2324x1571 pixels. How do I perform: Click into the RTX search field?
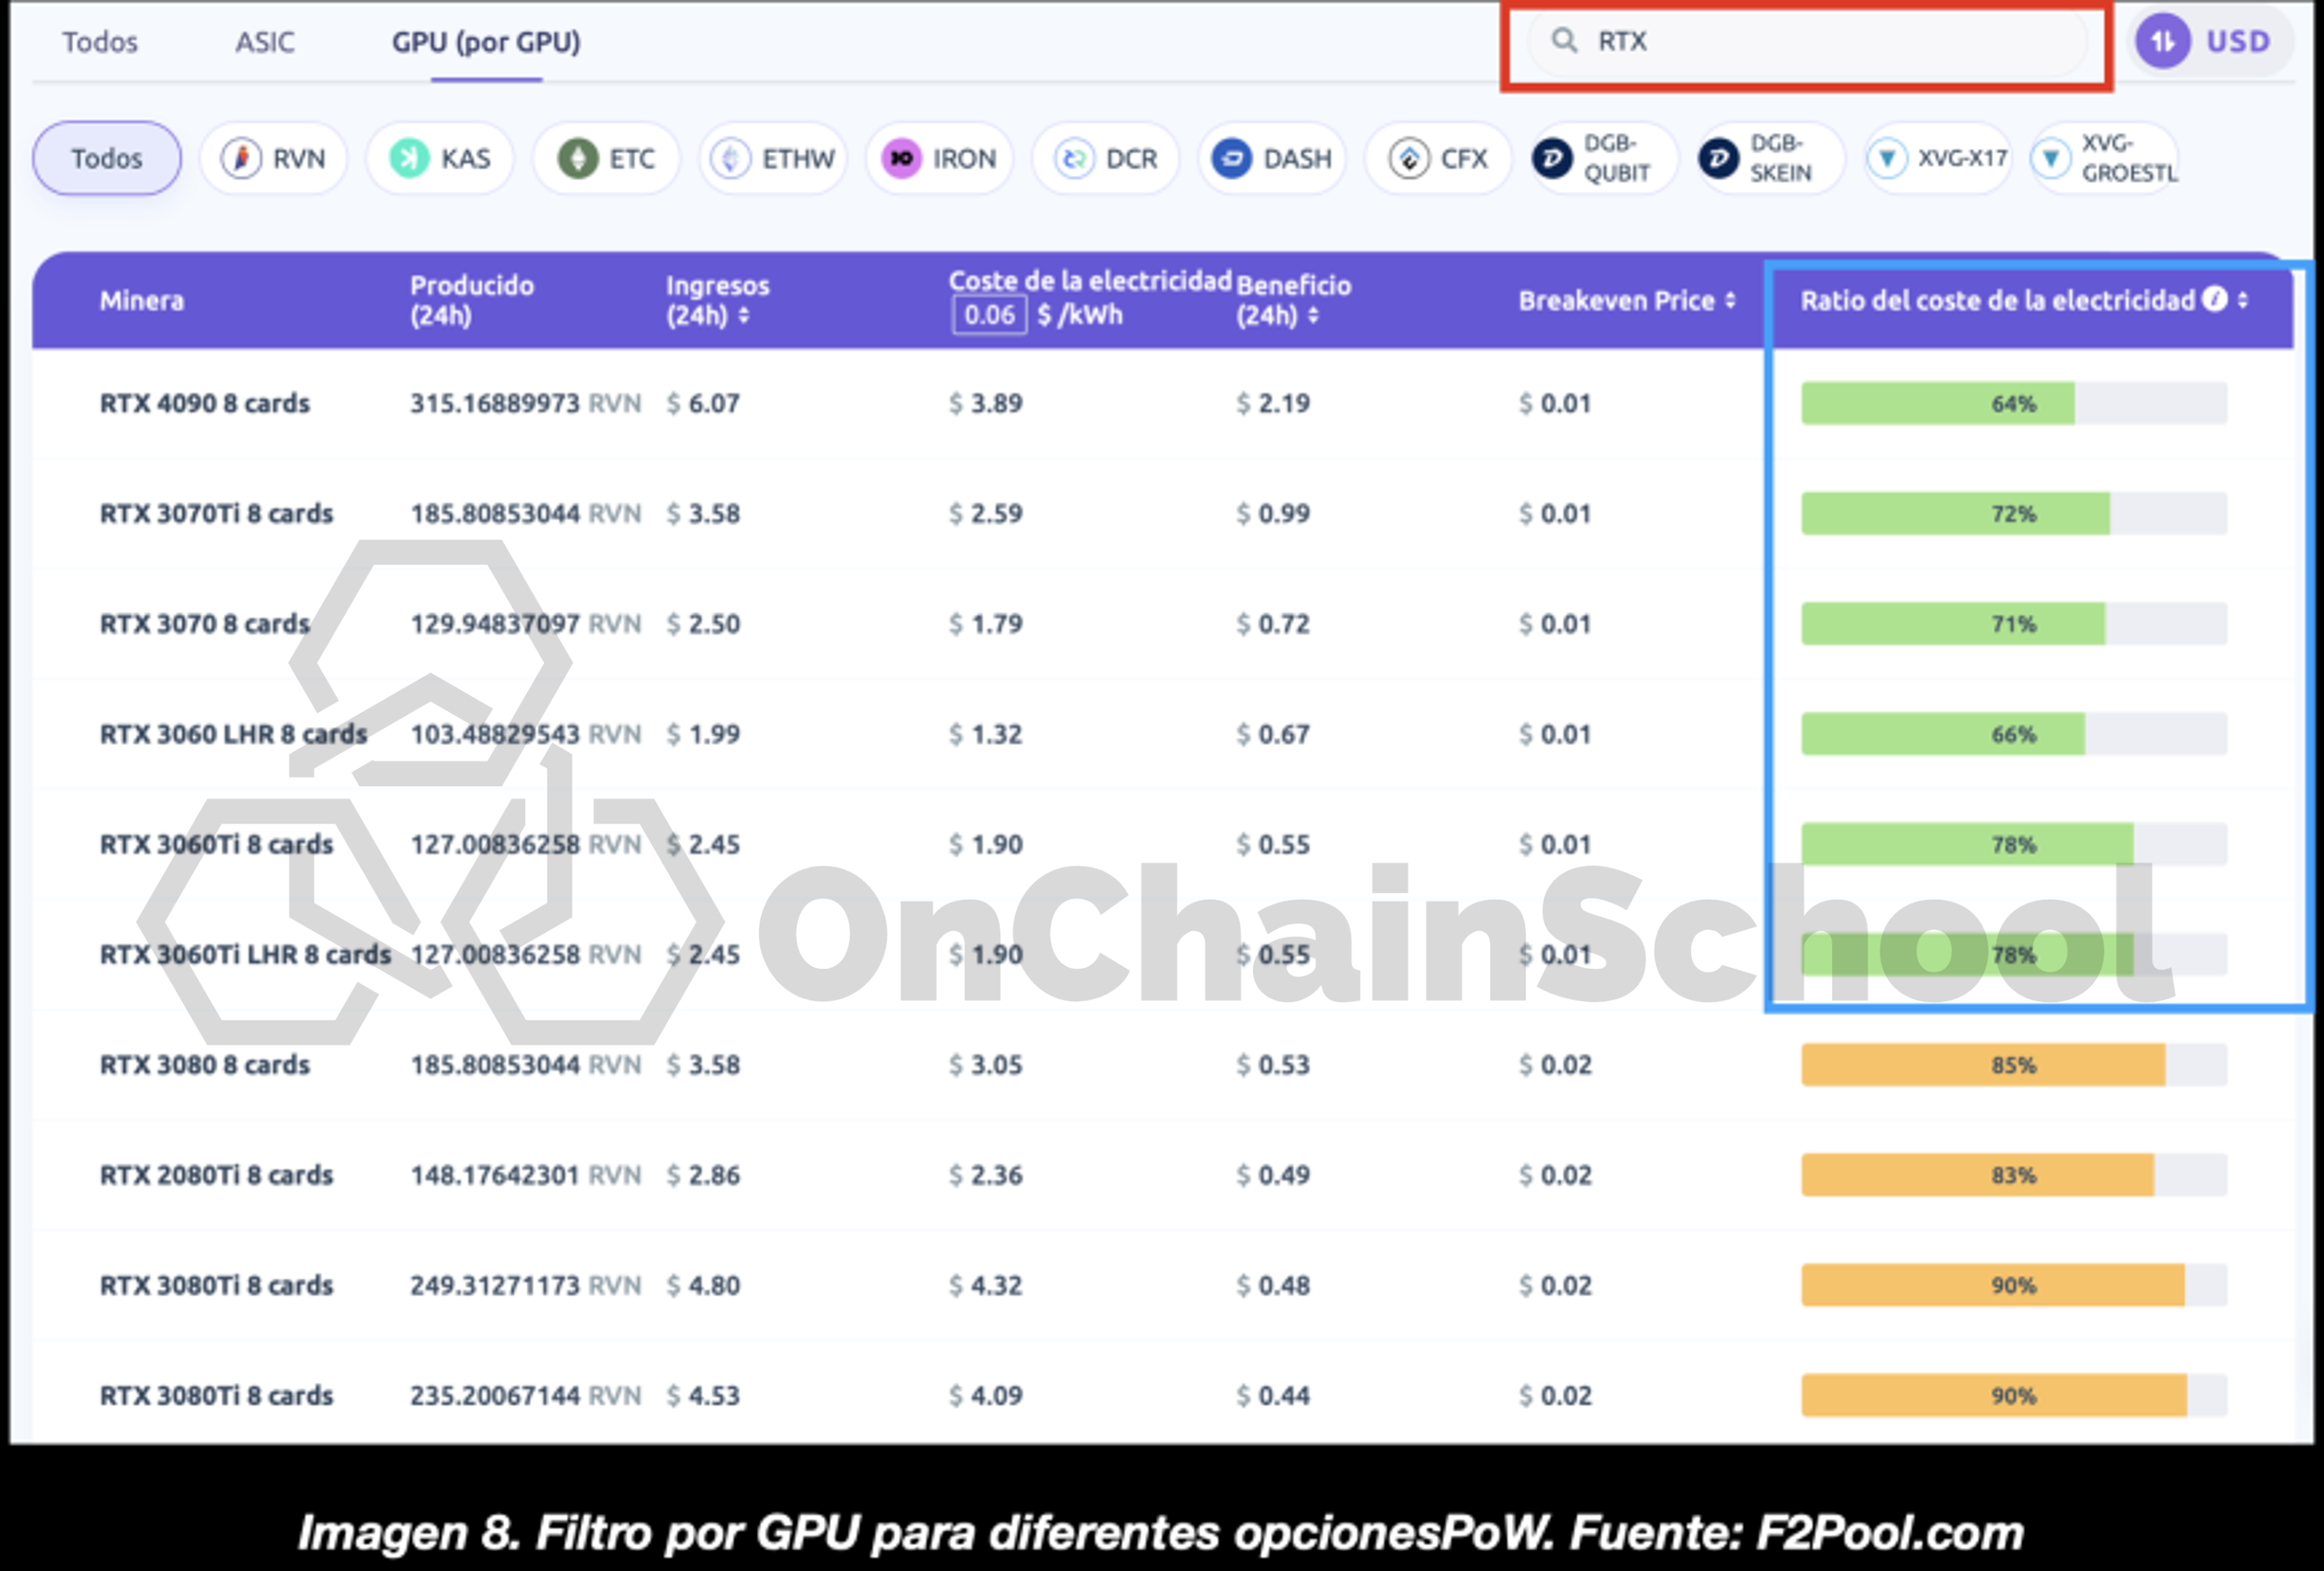click(x=1808, y=41)
